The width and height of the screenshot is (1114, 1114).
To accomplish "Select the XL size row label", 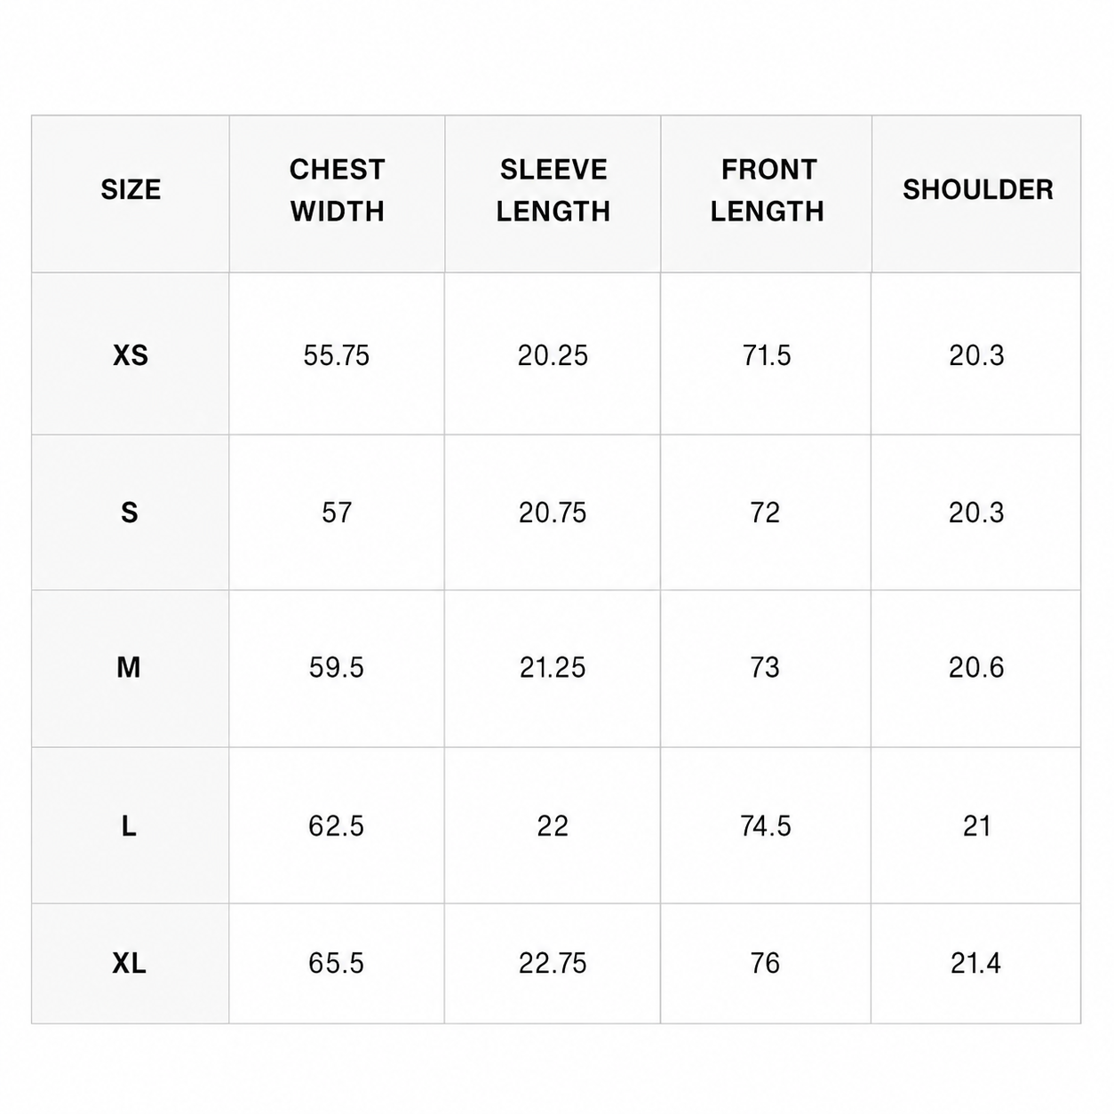I will [x=129, y=963].
